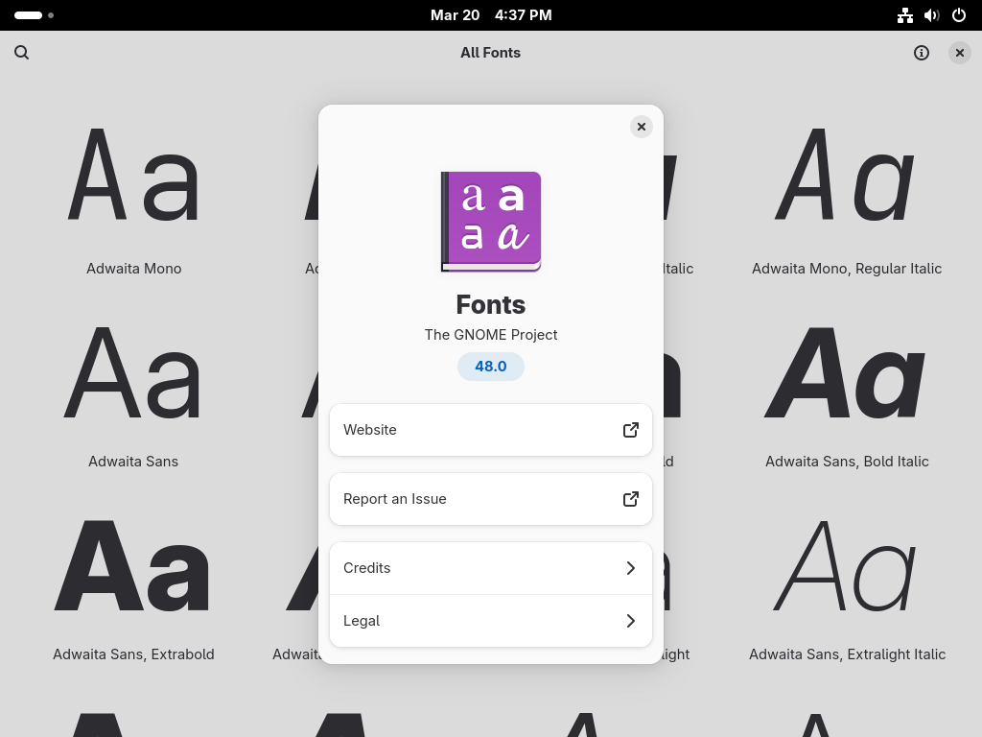982x737 pixels.
Task: Open the Activities overview from top bar
Action: click(34, 15)
